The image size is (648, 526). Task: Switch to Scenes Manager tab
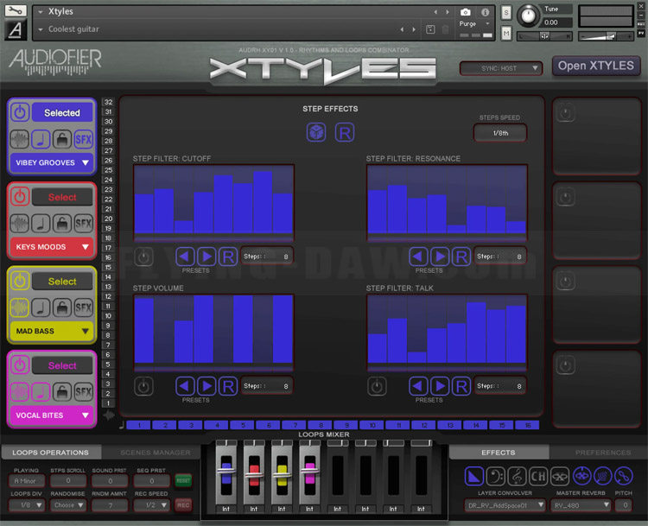pyautogui.click(x=156, y=453)
